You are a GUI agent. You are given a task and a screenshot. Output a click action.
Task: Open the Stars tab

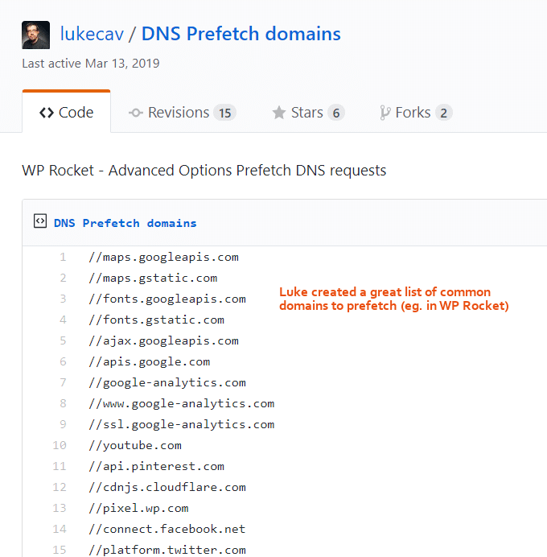coord(308,113)
